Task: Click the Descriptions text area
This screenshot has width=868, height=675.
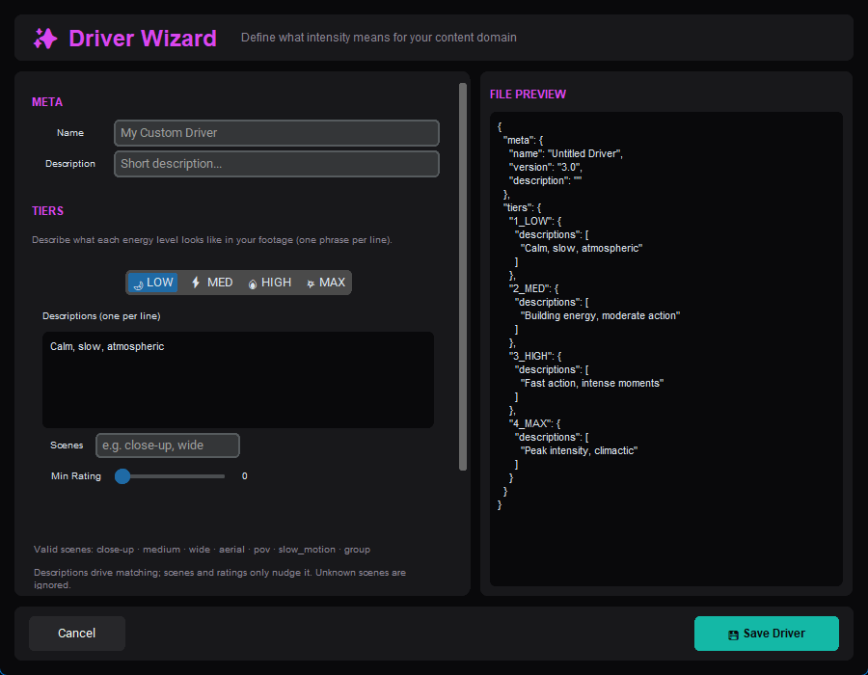Action: point(238,380)
